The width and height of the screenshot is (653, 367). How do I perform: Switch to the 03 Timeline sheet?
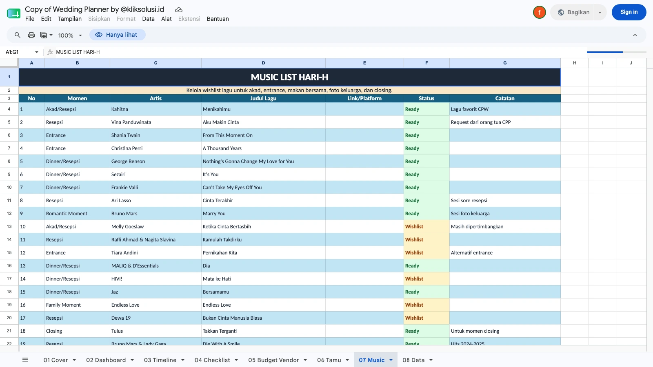point(160,360)
